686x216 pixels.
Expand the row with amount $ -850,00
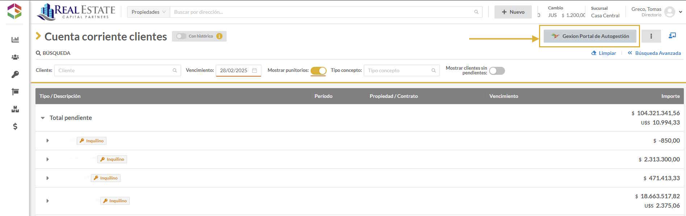click(x=47, y=141)
